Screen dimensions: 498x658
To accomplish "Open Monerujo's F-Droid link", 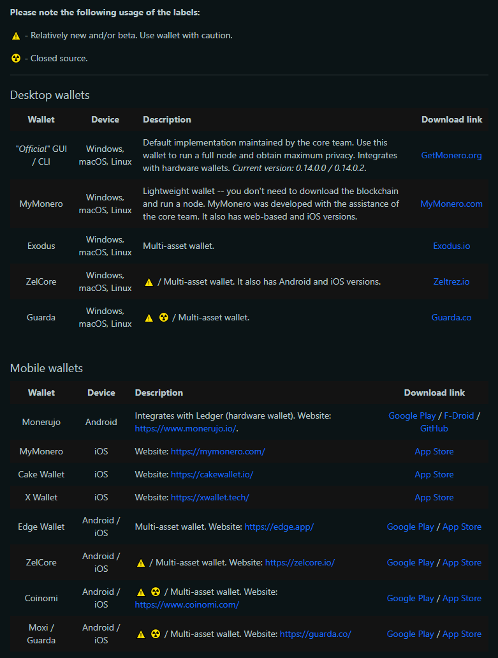I will (x=459, y=416).
